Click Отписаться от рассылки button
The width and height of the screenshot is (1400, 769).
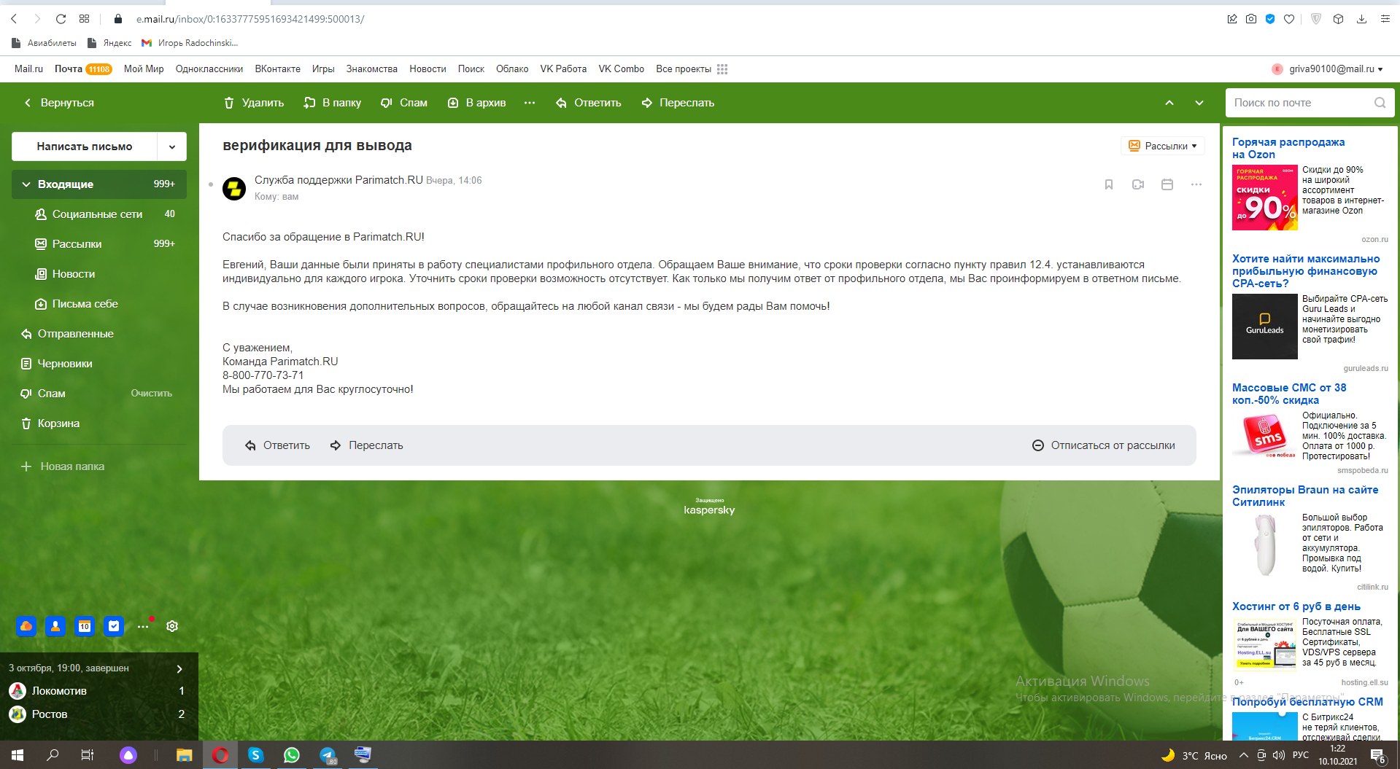click(x=1103, y=445)
